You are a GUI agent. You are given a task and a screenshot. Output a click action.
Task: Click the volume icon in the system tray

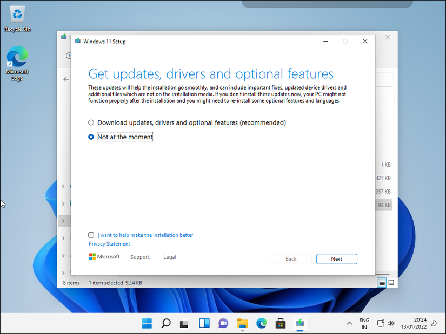pyautogui.click(x=391, y=323)
